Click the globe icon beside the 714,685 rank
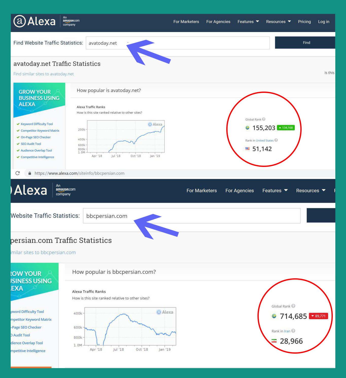Image resolution: width=346 pixels, height=378 pixels. pyautogui.click(x=274, y=316)
